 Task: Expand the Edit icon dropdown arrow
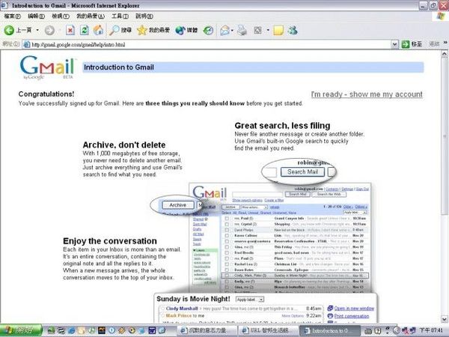tap(268, 30)
